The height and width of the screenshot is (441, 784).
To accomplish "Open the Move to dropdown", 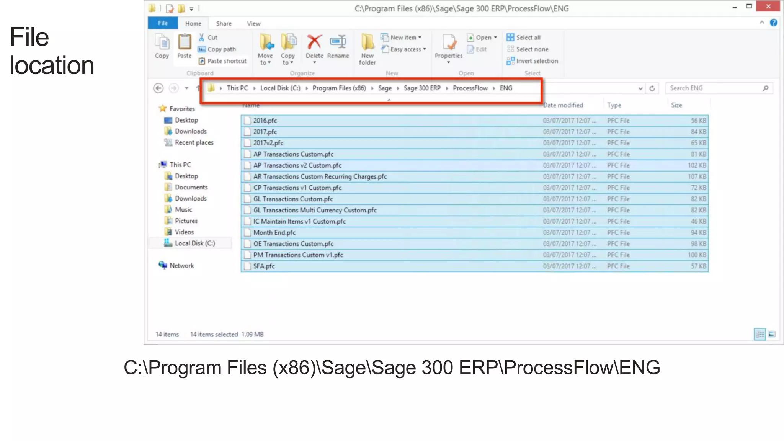I will [x=265, y=59].
